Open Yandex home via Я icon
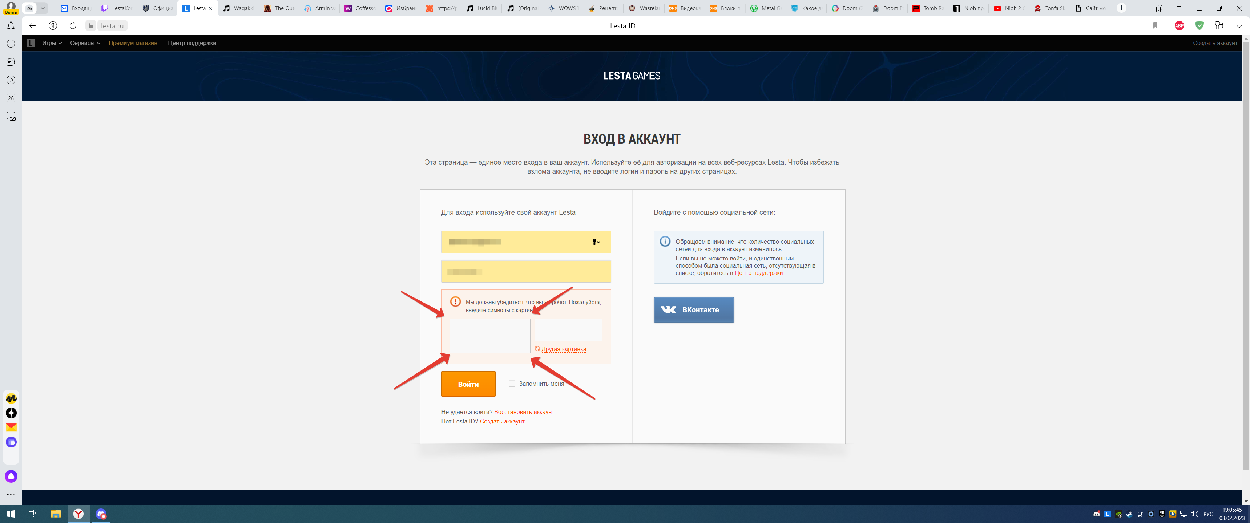Viewport: 1250px width, 523px height. (x=53, y=26)
